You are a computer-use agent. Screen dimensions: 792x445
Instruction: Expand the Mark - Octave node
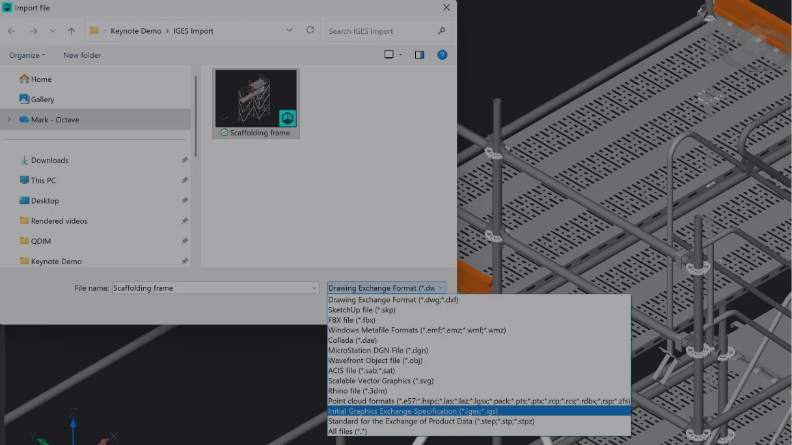pos(8,120)
